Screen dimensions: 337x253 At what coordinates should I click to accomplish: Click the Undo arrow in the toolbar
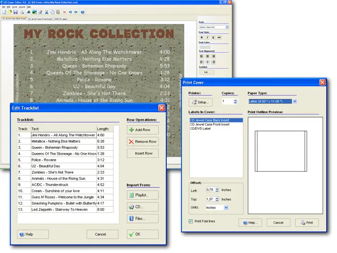[x=71, y=12]
